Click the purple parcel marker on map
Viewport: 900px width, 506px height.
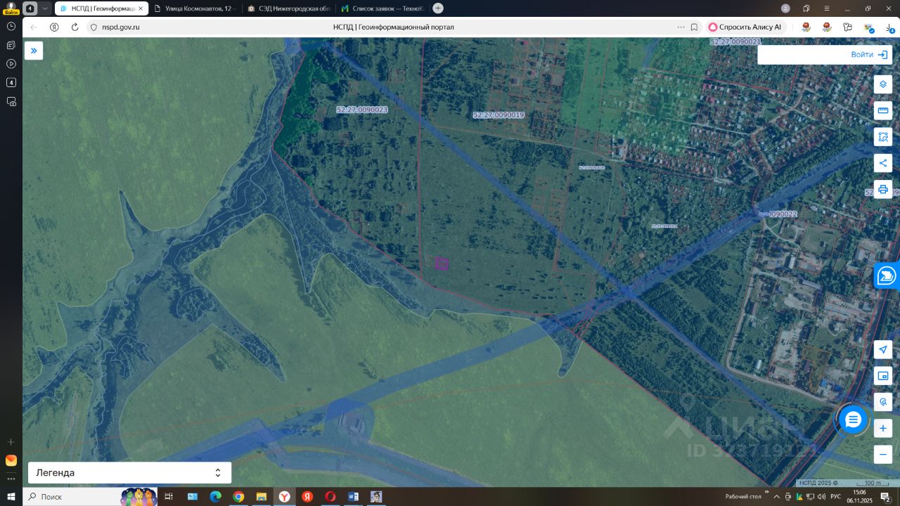[442, 264]
